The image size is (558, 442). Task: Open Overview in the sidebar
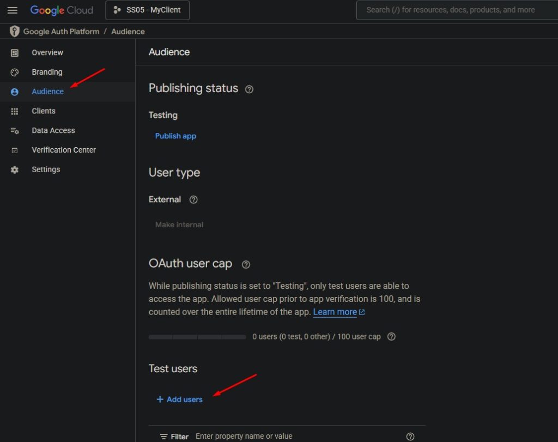click(x=47, y=53)
